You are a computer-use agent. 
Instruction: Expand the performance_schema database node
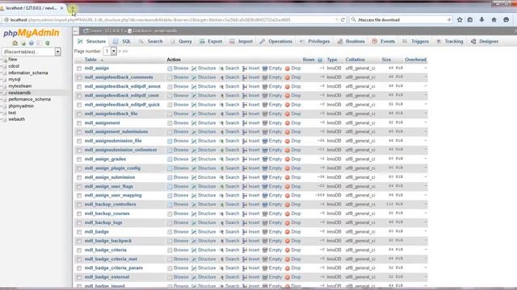tap(4, 99)
